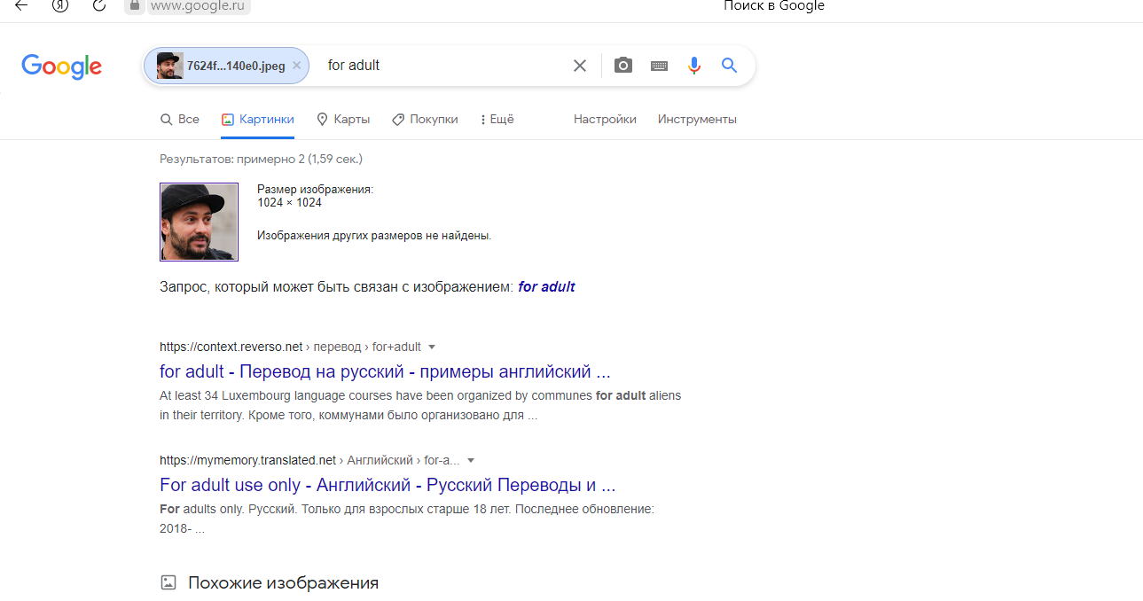Go back with the browser back arrow

21,5
